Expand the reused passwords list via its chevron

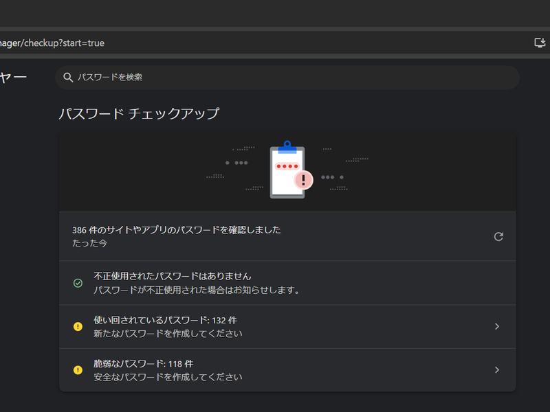click(497, 326)
